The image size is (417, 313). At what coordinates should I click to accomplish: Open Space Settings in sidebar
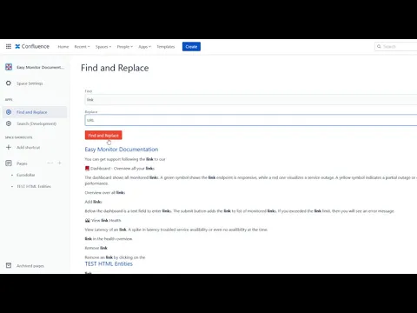30,83
